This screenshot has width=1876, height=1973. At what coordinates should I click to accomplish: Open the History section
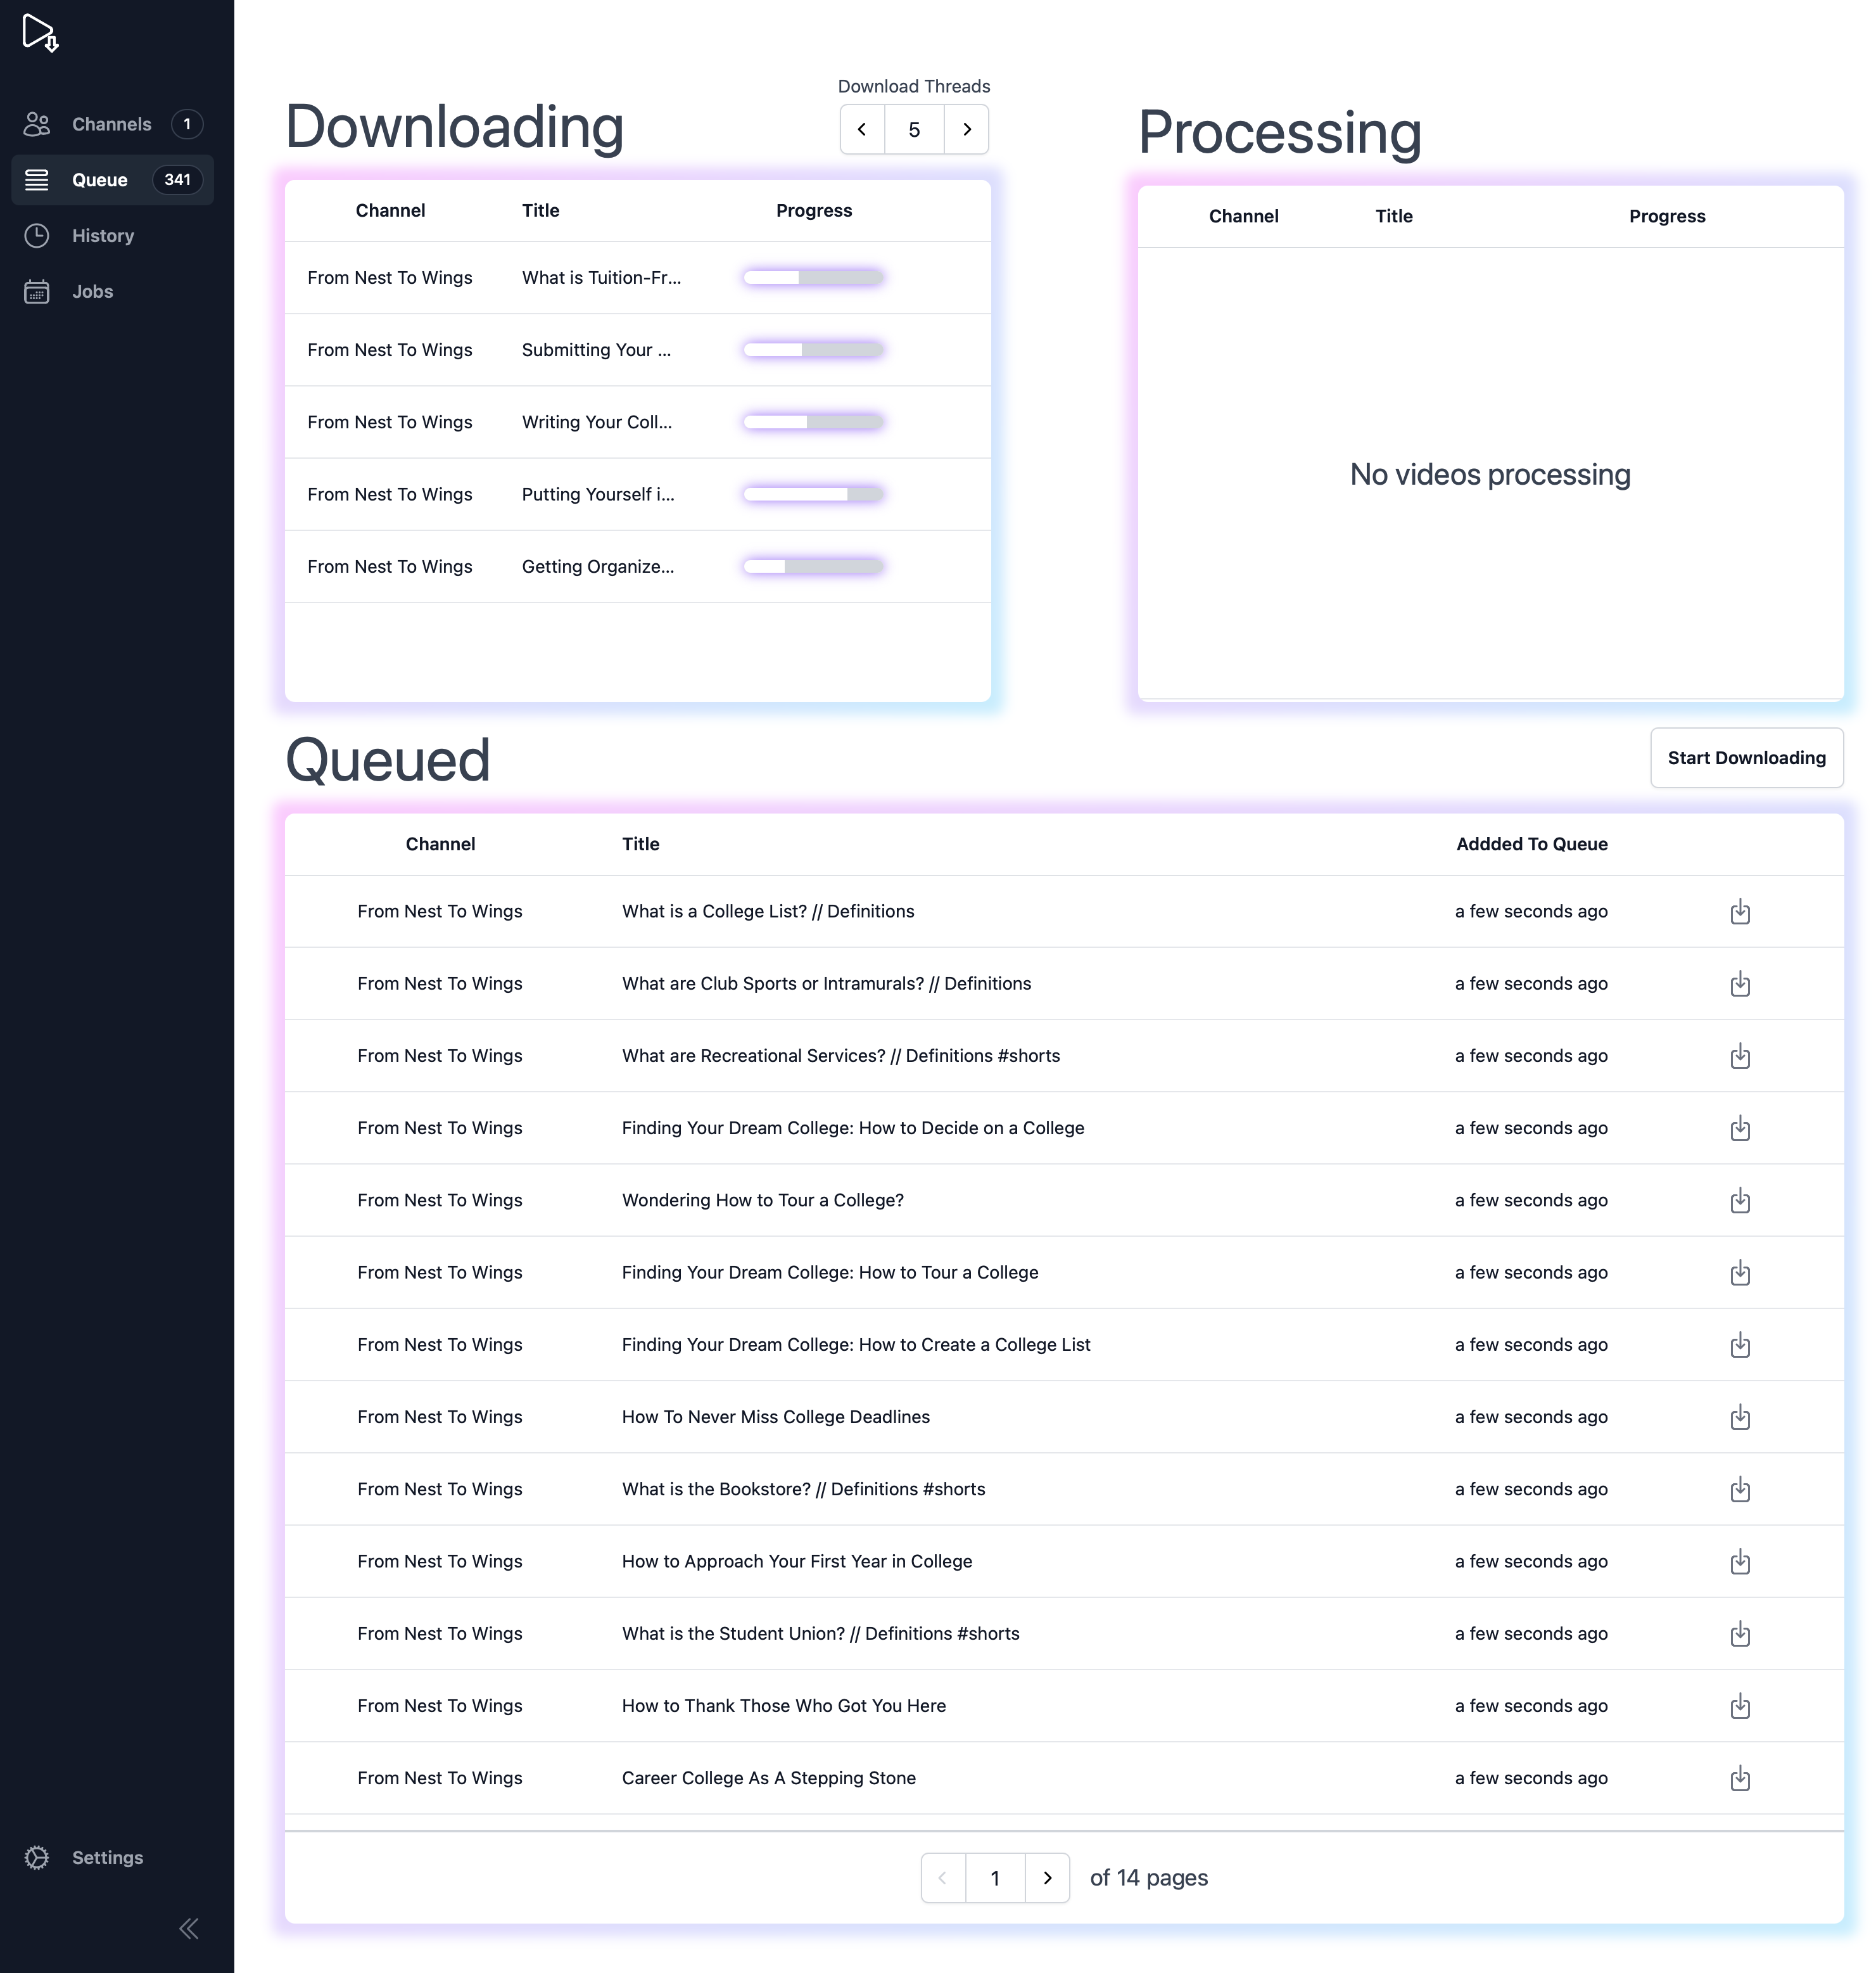(x=102, y=236)
